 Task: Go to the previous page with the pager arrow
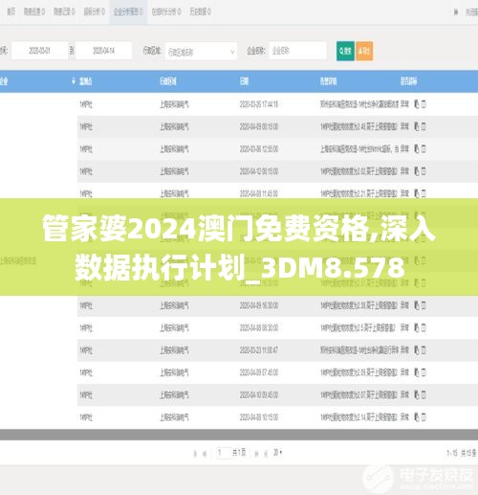coord(205,454)
